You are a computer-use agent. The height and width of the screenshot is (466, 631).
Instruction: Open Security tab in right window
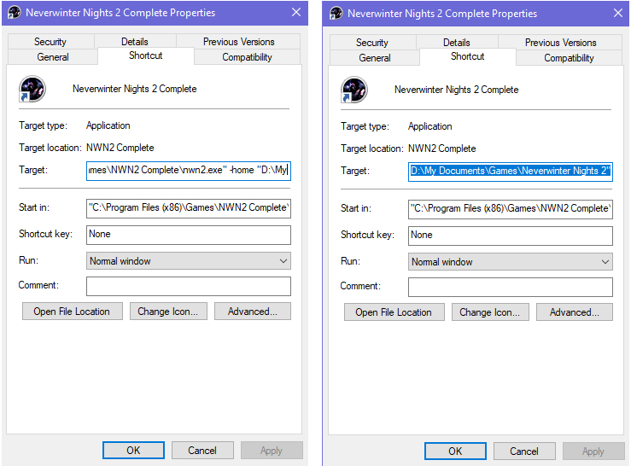[372, 43]
